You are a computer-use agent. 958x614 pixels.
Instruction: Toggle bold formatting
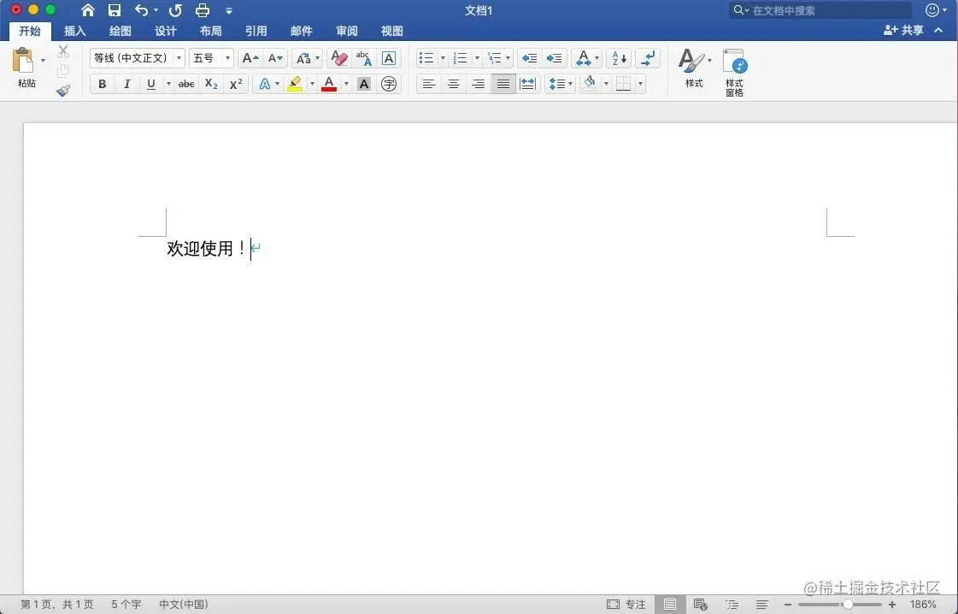coord(102,84)
